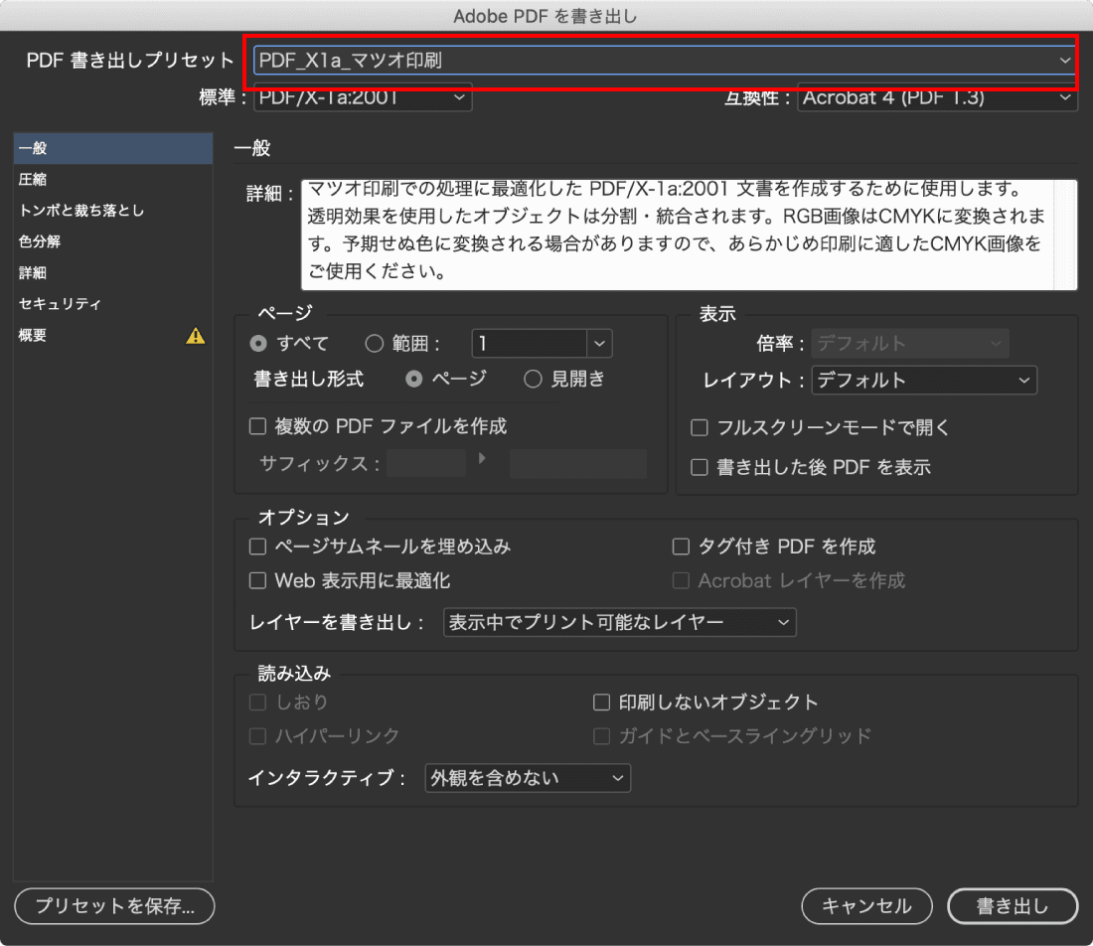Expand the インタラクティブ 外観を含めない dropdown
Screen dimensions: 1093x946
528,778
